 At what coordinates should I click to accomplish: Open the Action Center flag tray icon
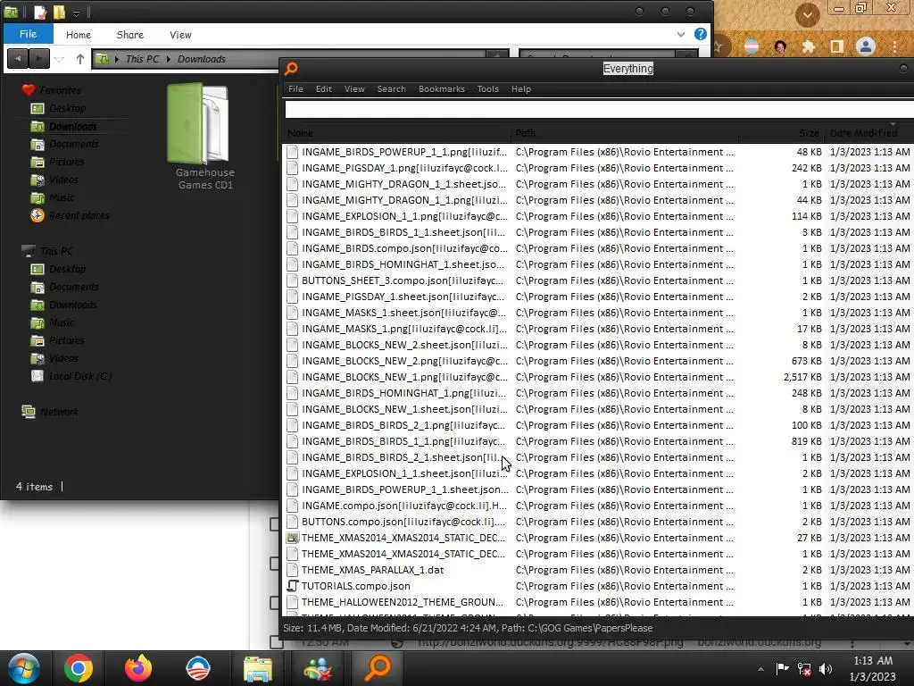pyautogui.click(x=782, y=668)
